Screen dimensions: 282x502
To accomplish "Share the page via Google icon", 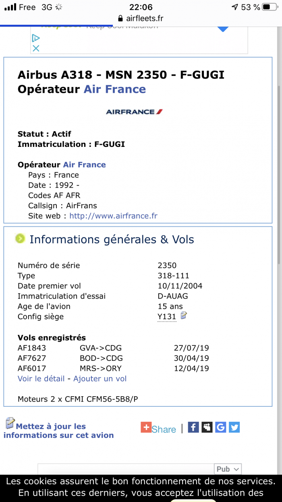I will tap(220, 427).
